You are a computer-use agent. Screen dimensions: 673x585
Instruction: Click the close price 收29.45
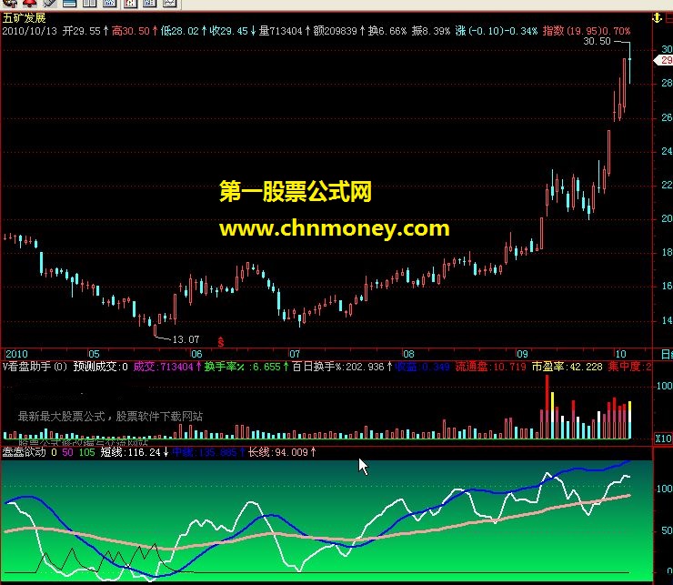coord(229,31)
